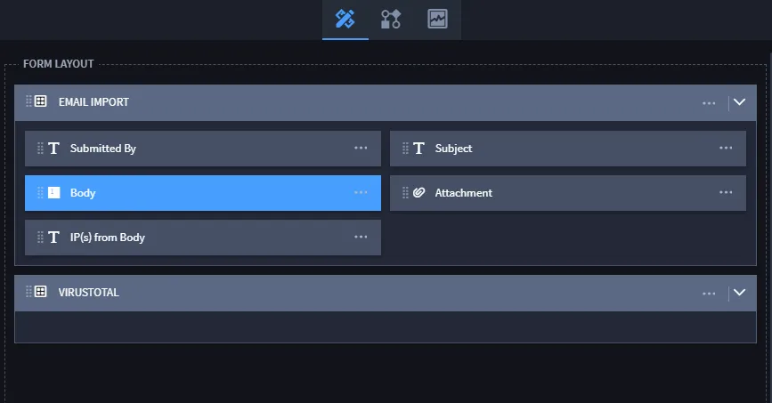Select the Body field label
The height and width of the screenshot is (403, 772).
click(83, 193)
